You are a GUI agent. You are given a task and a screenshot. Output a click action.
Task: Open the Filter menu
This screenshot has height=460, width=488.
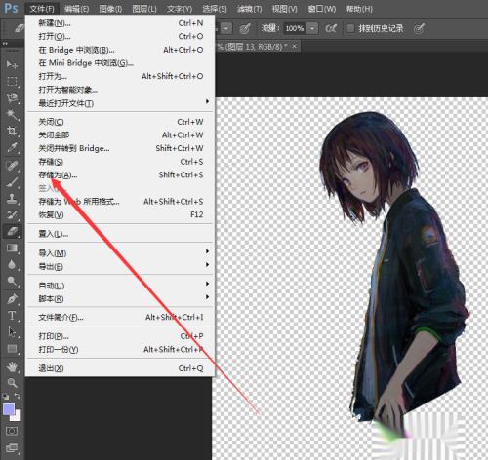(250, 9)
